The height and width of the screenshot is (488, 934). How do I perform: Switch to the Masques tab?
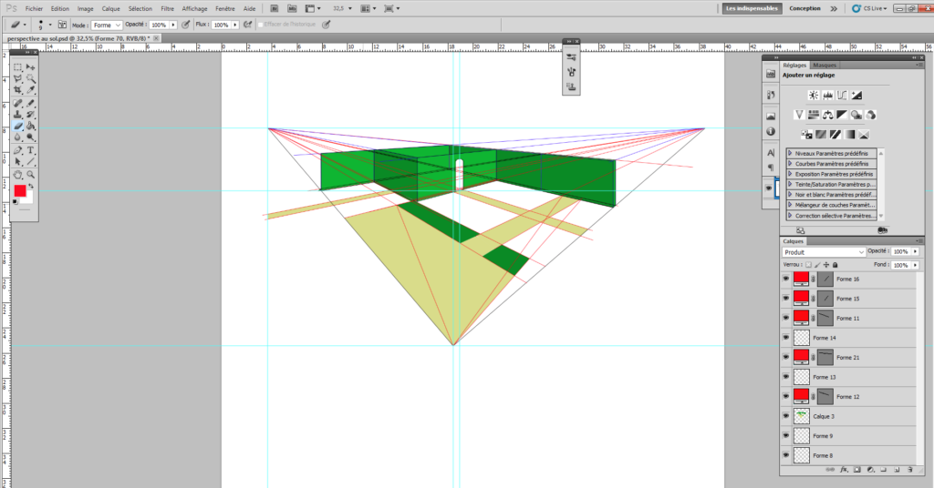[825, 66]
